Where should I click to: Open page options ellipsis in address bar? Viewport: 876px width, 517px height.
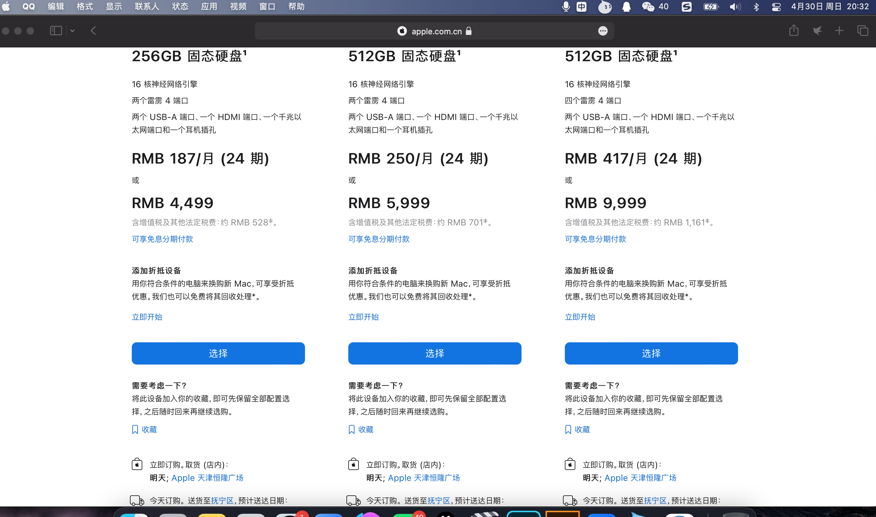[x=603, y=31]
